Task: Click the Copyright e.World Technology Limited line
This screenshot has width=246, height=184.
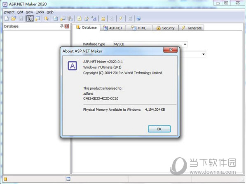Action: pyautogui.click(x=123, y=73)
